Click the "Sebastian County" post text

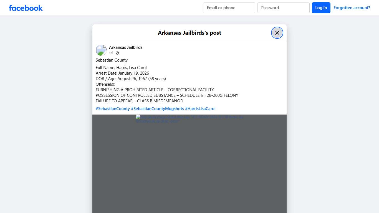[112, 60]
